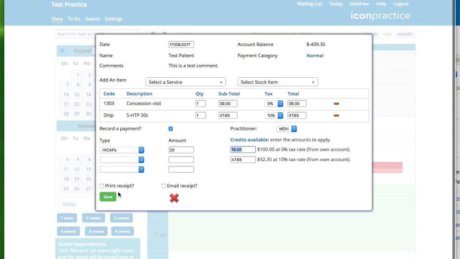460x259 pixels.
Task: Click the Normal payment category link
Action: click(x=315, y=56)
